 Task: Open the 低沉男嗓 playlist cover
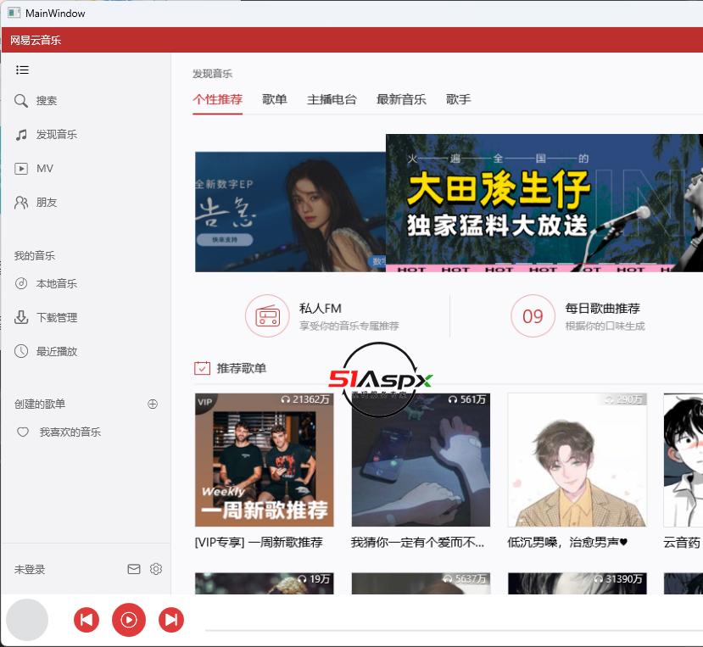coord(577,460)
